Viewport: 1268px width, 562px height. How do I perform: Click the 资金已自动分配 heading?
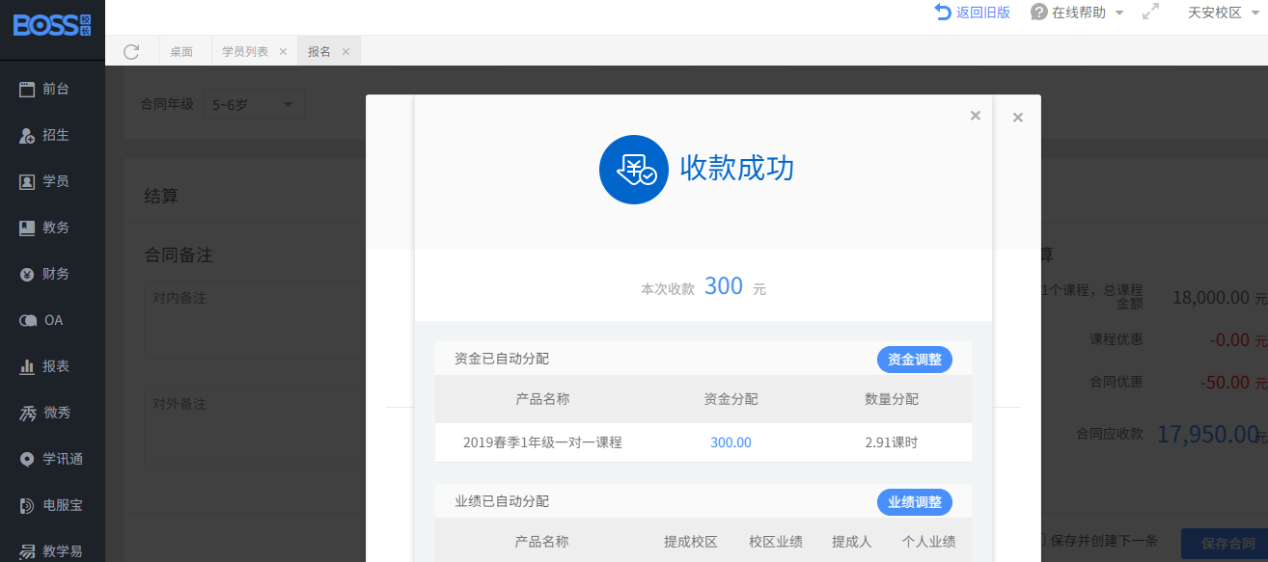point(502,359)
